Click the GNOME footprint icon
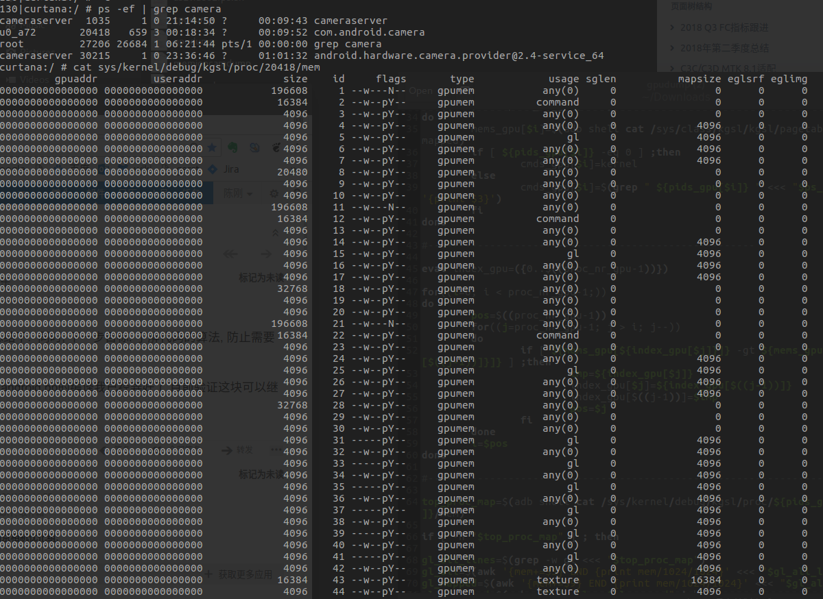The width and height of the screenshot is (823, 599). click(276, 147)
